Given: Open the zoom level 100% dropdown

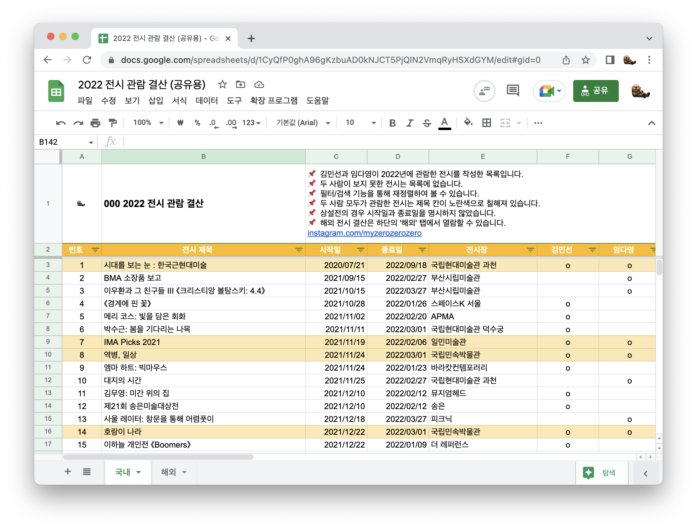Looking at the screenshot, I should click(x=148, y=123).
